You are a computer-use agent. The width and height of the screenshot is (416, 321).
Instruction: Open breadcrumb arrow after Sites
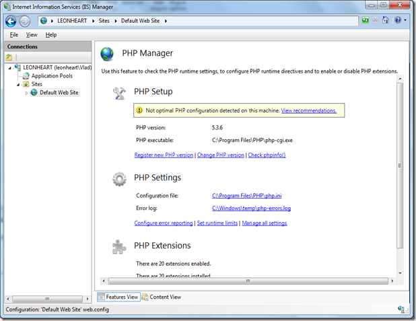(x=116, y=21)
